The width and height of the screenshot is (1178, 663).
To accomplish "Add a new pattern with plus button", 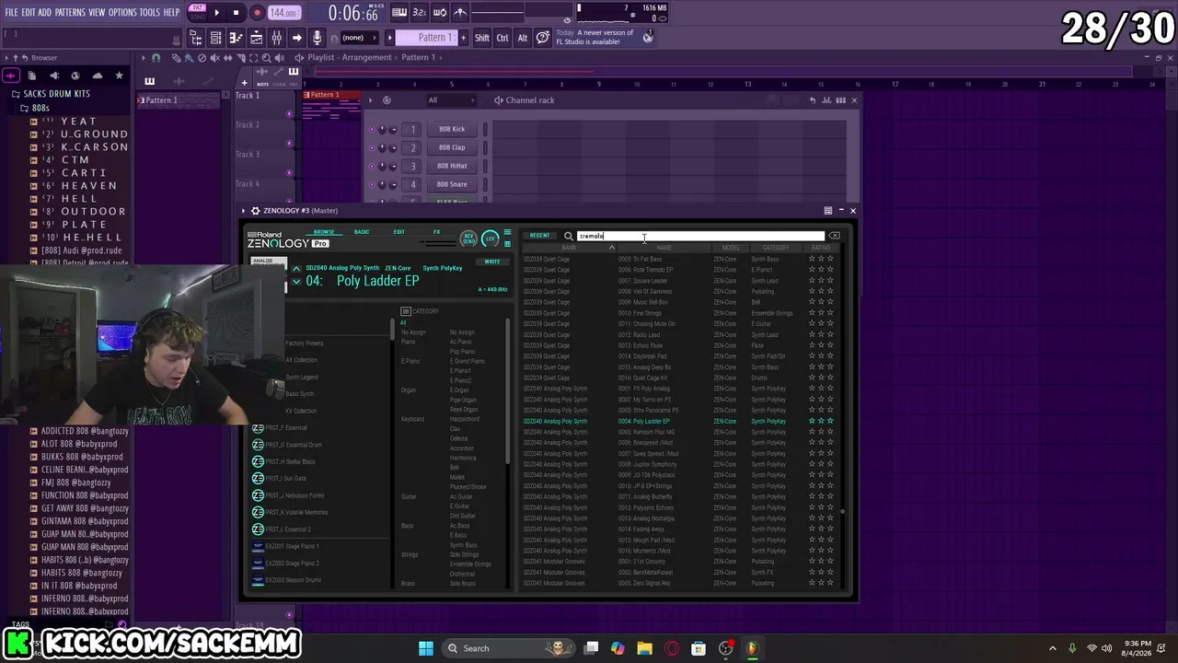I will (465, 38).
